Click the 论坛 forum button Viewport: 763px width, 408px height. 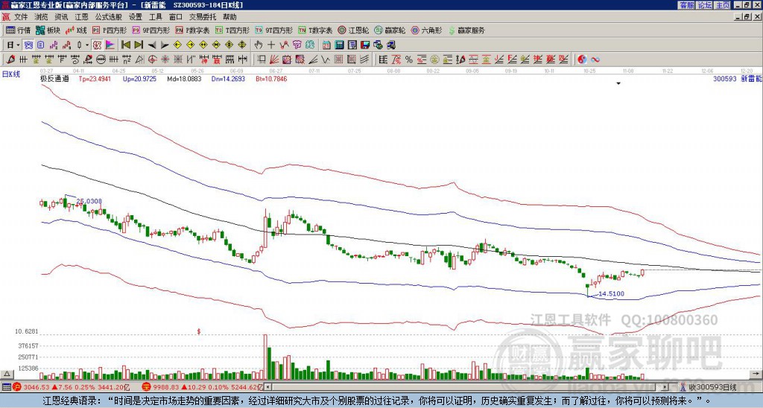pos(704,5)
